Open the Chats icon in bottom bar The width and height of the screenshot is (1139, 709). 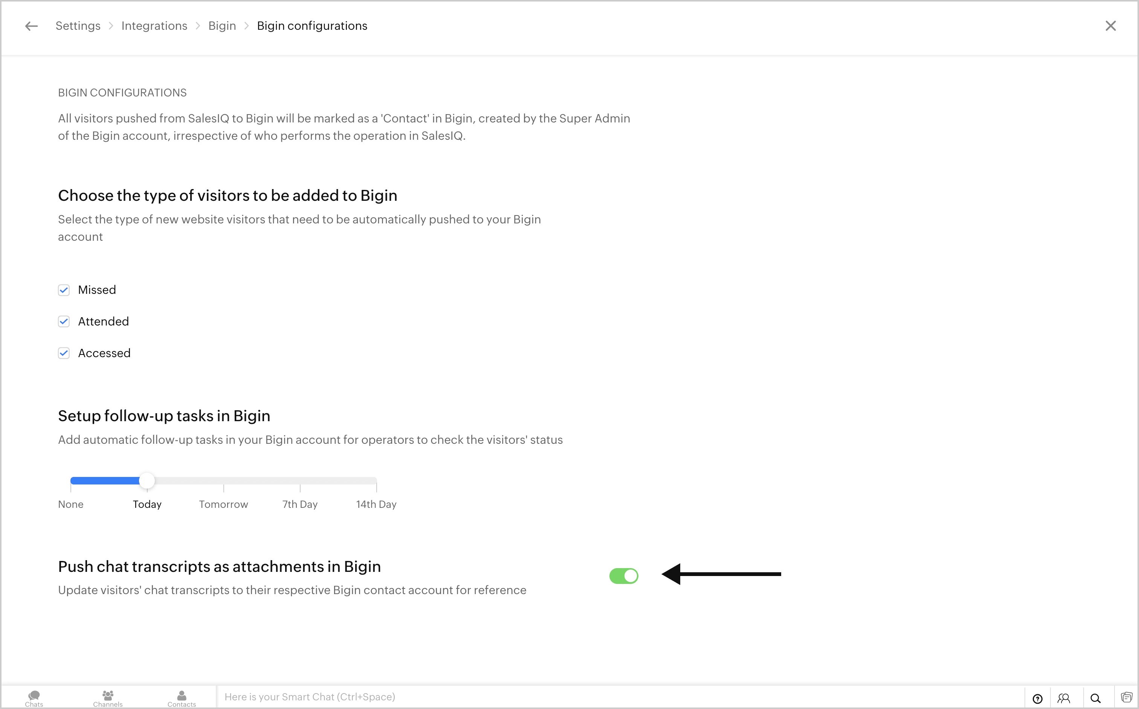[34, 698]
